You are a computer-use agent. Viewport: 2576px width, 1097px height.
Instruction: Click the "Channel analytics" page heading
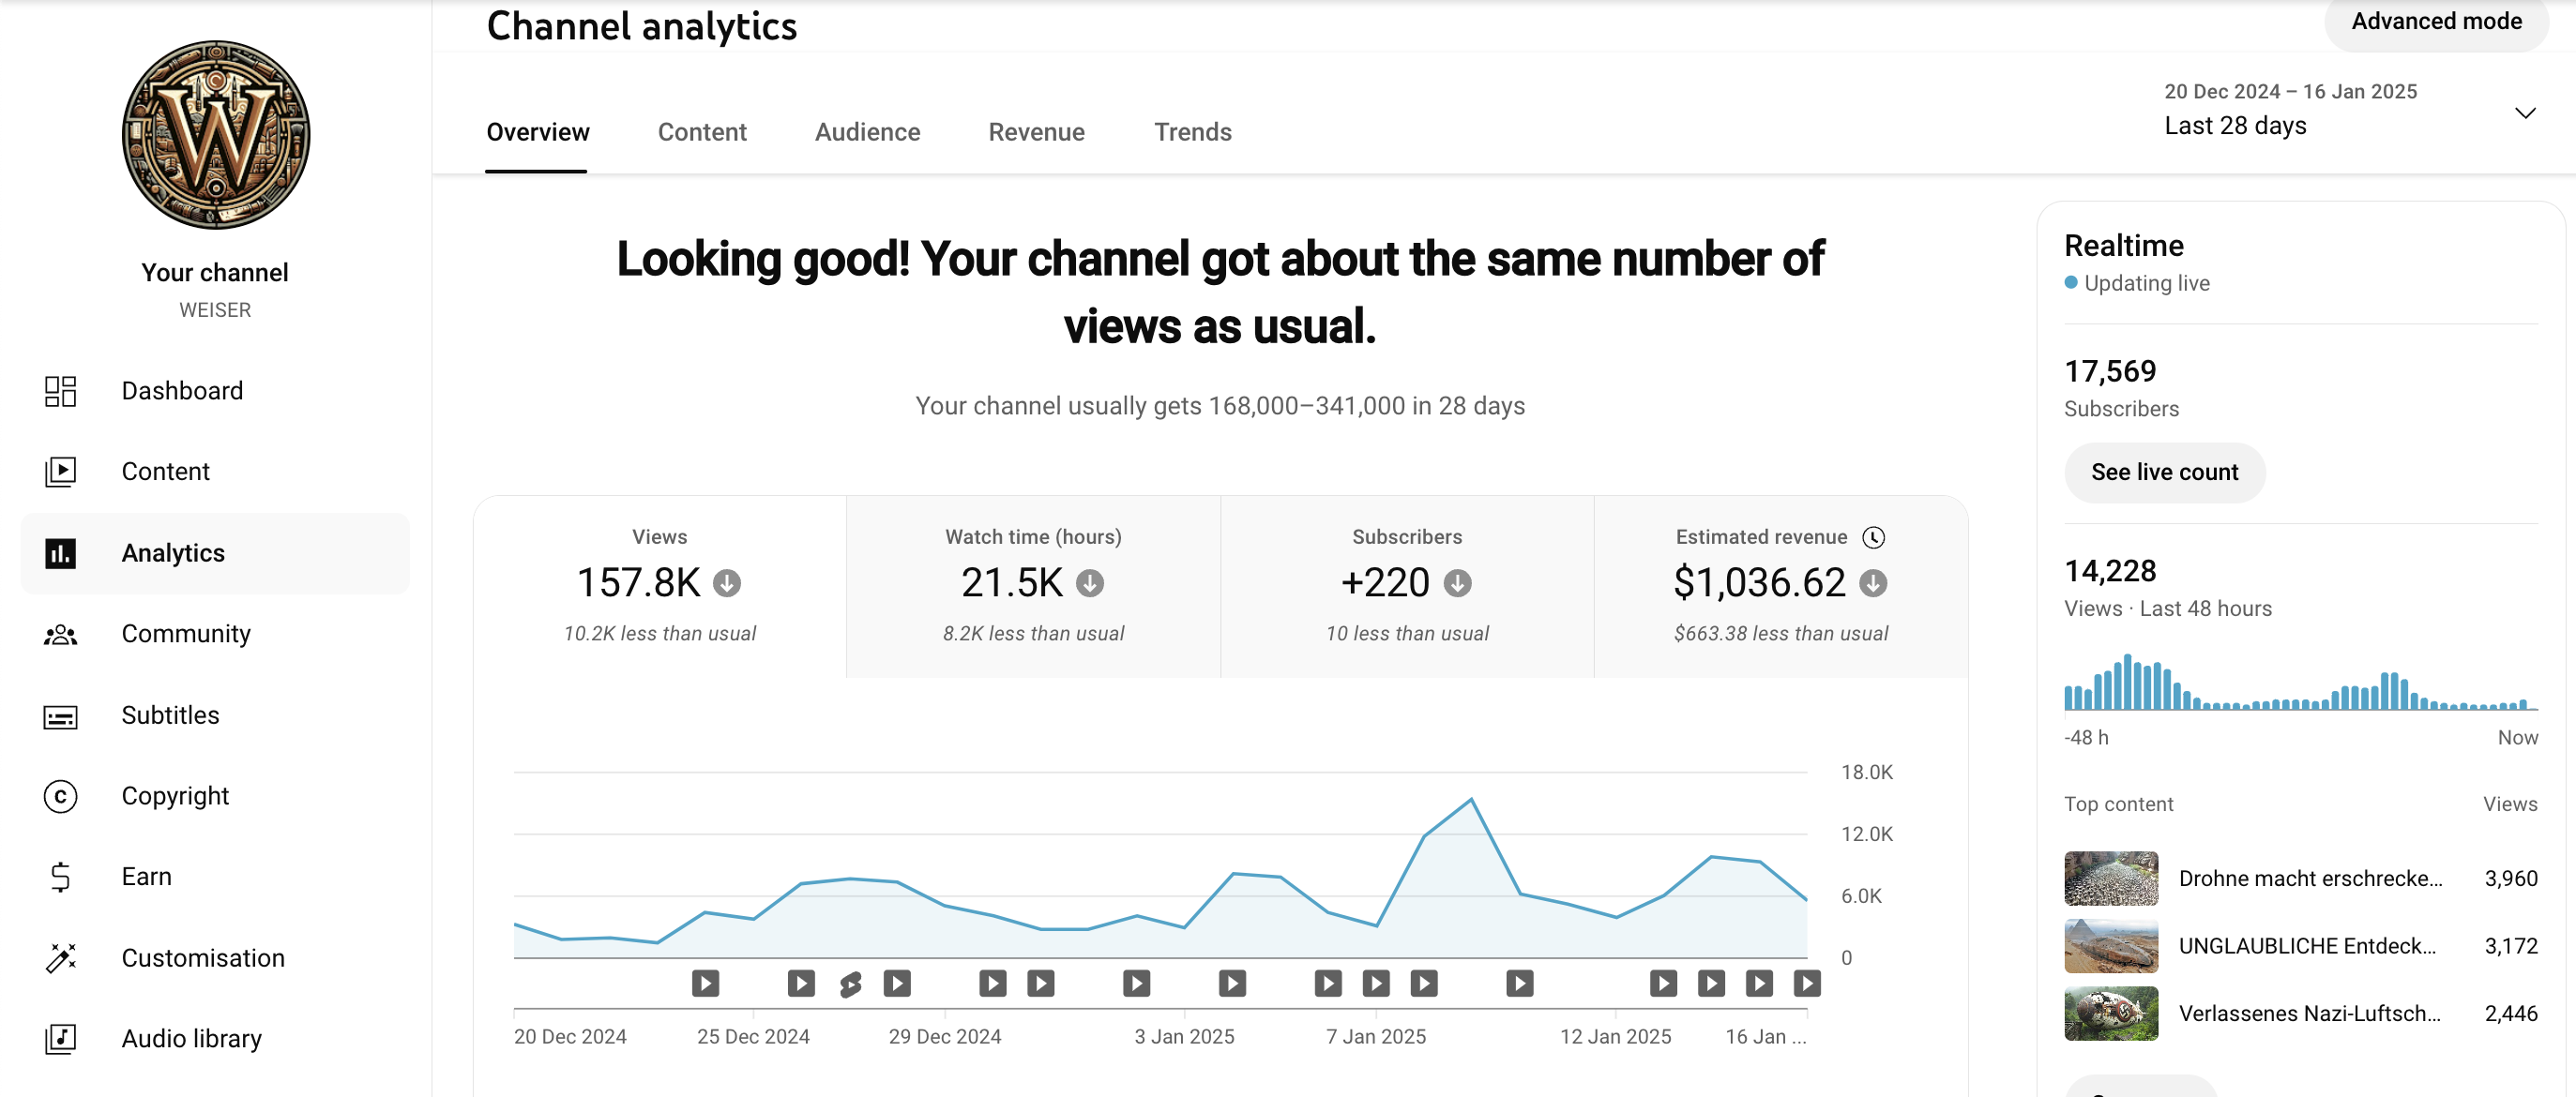[641, 26]
